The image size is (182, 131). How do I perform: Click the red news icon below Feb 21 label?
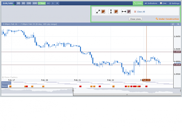pos(80,86)
